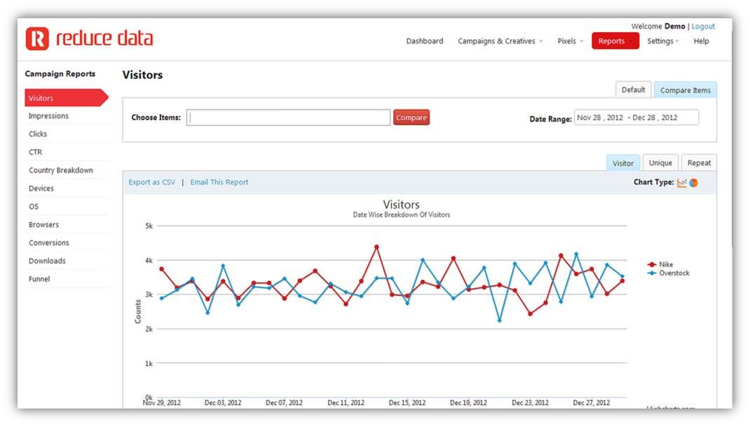Expand the Pixels dropdown menu
The height and width of the screenshot is (426, 750).
[570, 41]
